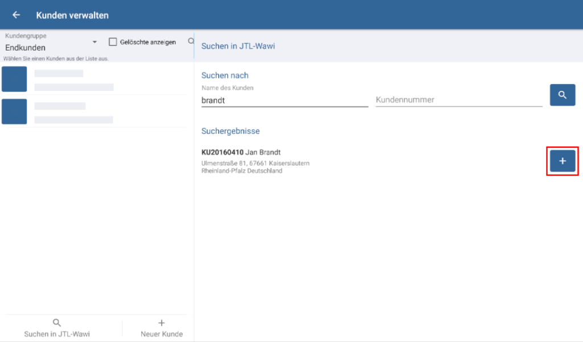Click the plus icon above Neuer Kunde
Viewport: 583px width, 342px height.
pyautogui.click(x=161, y=323)
